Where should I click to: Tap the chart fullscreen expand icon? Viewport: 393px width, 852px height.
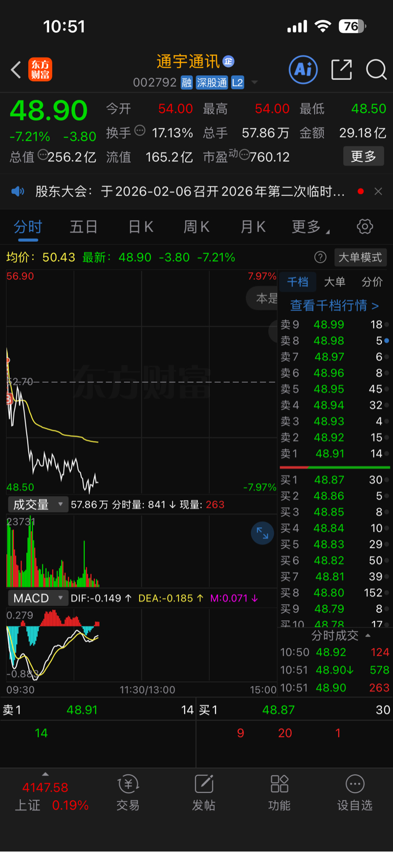click(x=263, y=533)
